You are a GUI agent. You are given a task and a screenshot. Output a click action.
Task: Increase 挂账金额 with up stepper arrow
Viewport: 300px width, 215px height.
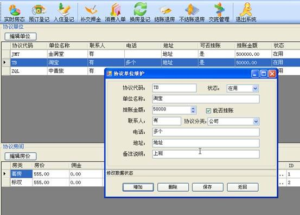tap(193, 108)
